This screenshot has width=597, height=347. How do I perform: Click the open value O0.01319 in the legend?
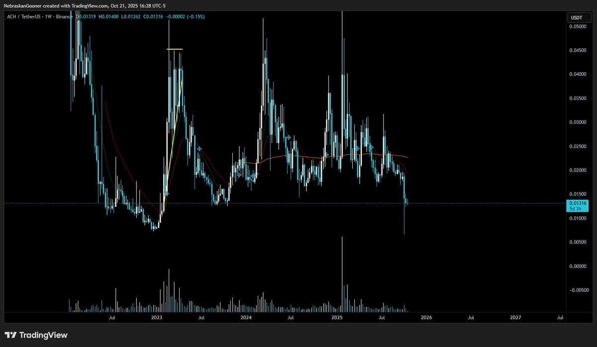[86, 16]
